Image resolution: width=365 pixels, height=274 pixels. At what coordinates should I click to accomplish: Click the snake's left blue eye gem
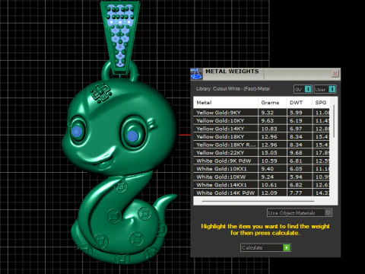coord(77,132)
